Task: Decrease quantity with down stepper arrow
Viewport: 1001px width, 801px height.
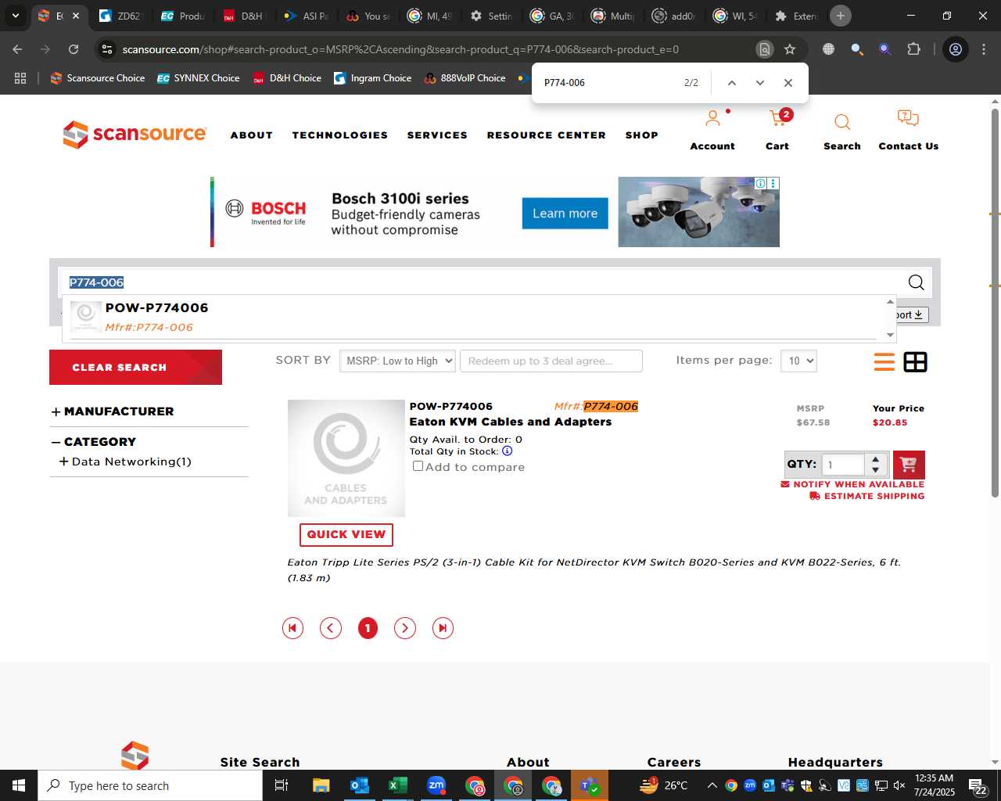Action: 876,470
